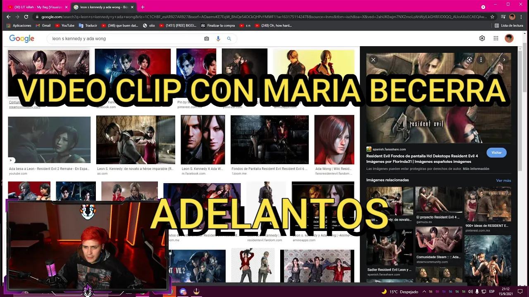Screen dimensions: 529x297
Task: Open the olio bookmark
Action: pyautogui.click(x=149, y=26)
